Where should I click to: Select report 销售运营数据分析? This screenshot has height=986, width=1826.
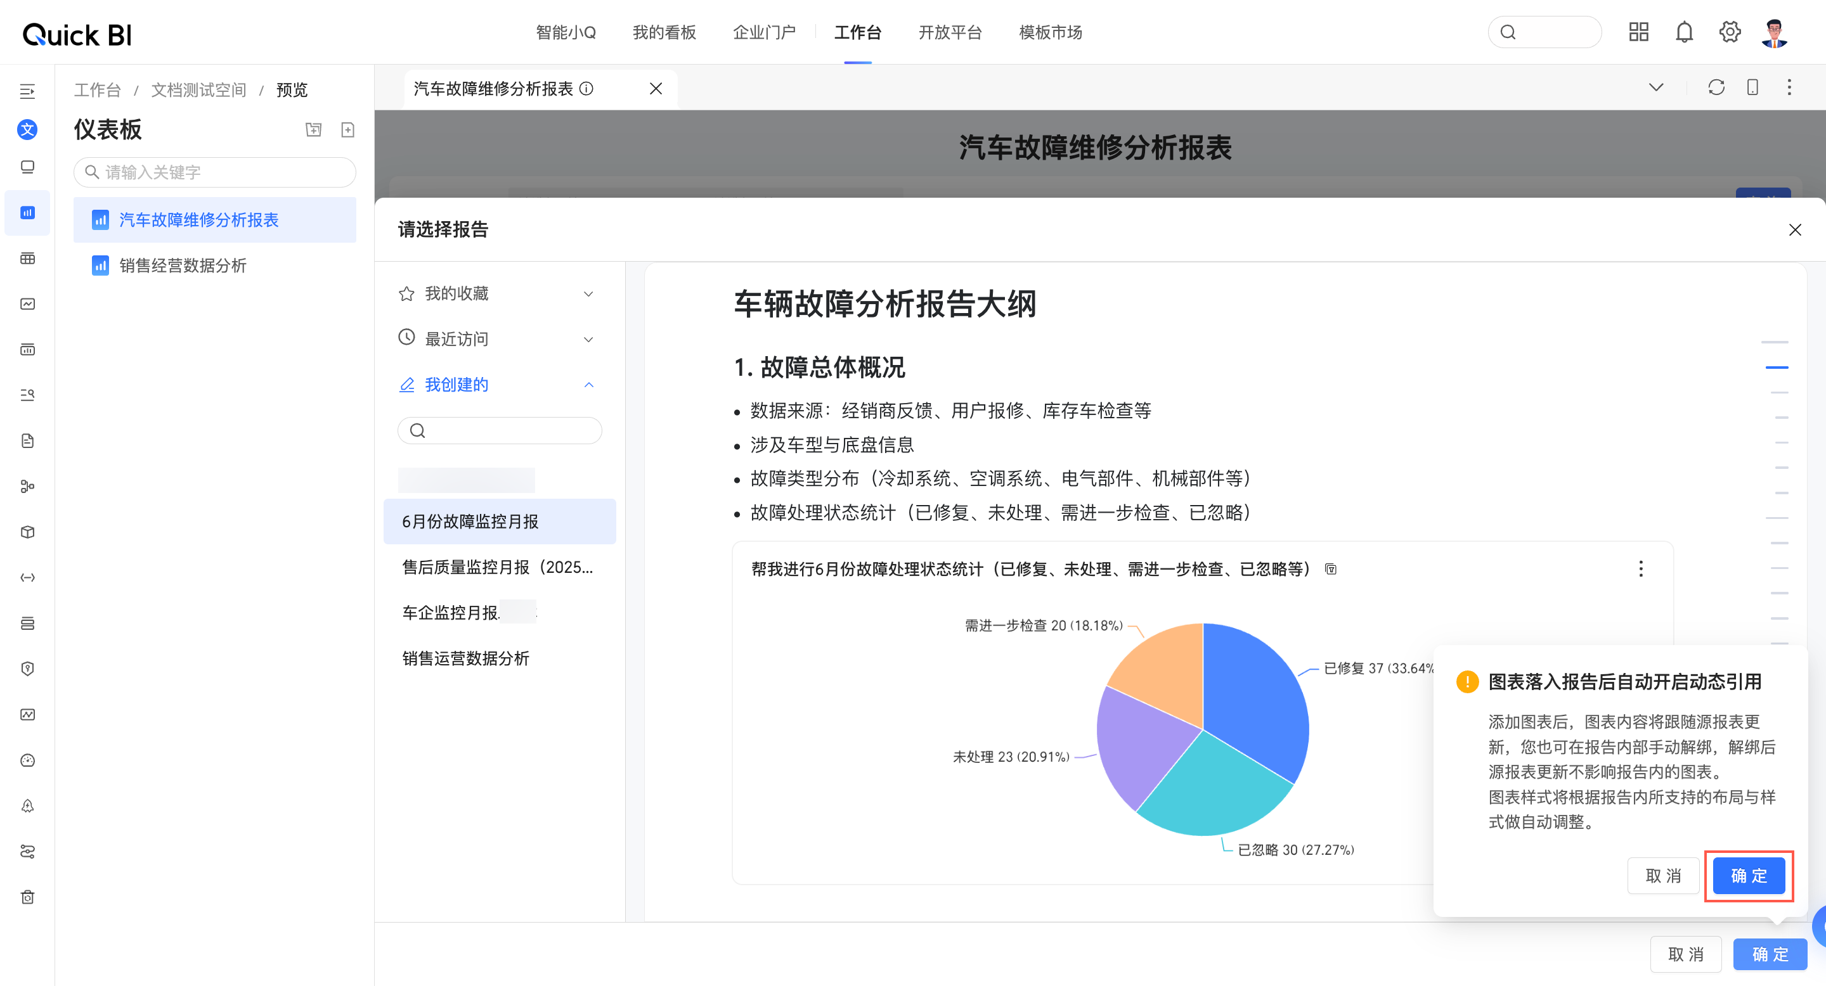pos(500,658)
